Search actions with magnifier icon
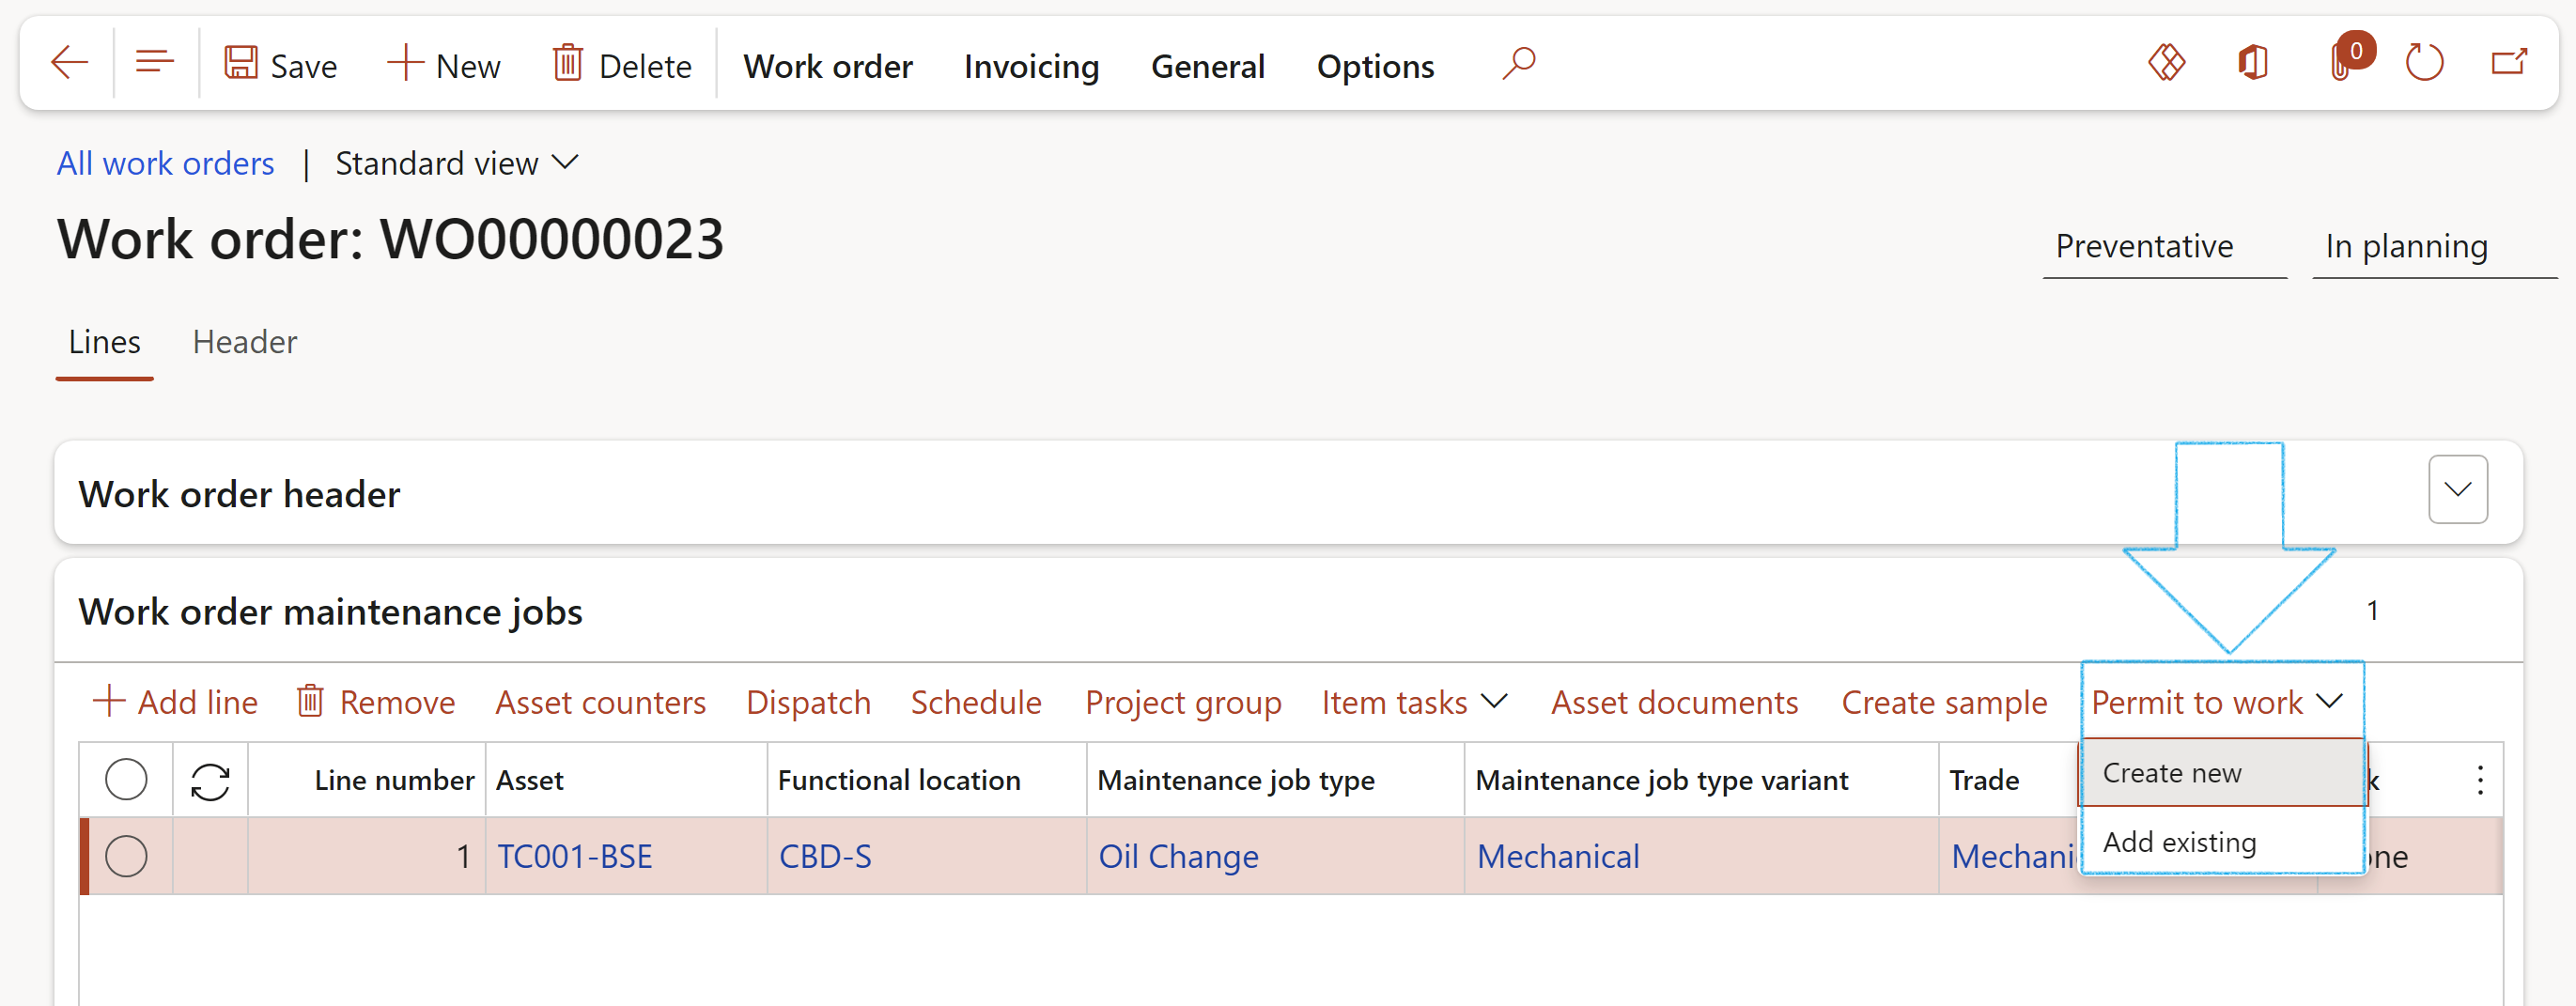 point(1518,64)
